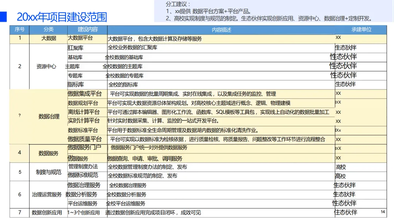
Task: Click description "全校平台运维服务"
Action: (x=125, y=204)
